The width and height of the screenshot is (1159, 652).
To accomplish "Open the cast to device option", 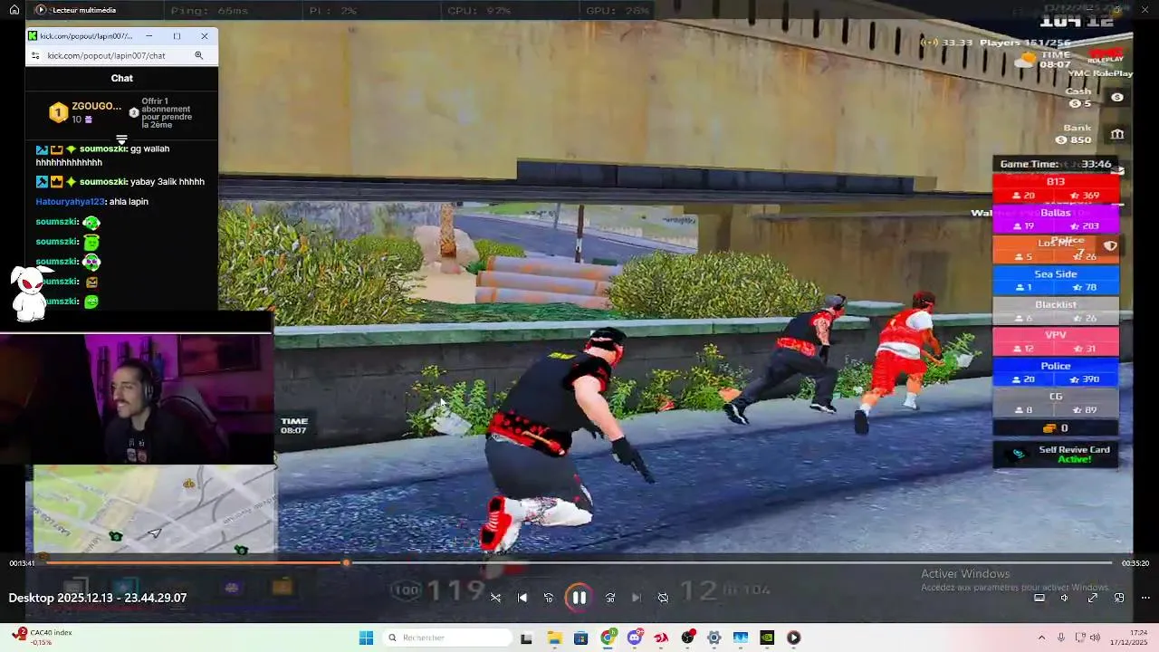I will click(1039, 598).
